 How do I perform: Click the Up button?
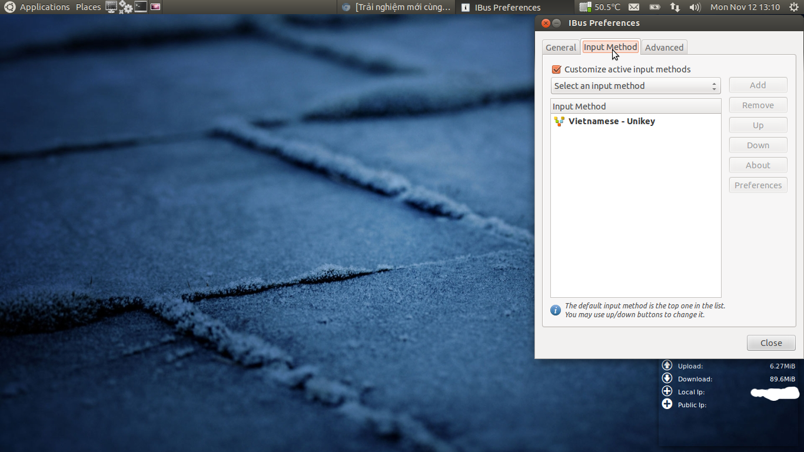click(758, 125)
